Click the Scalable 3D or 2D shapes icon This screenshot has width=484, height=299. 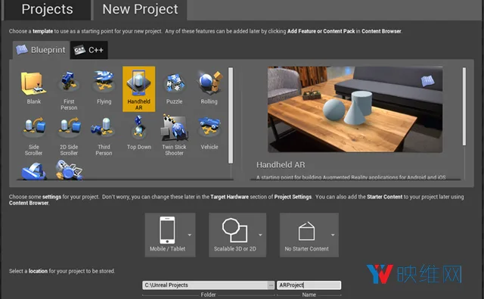click(234, 230)
